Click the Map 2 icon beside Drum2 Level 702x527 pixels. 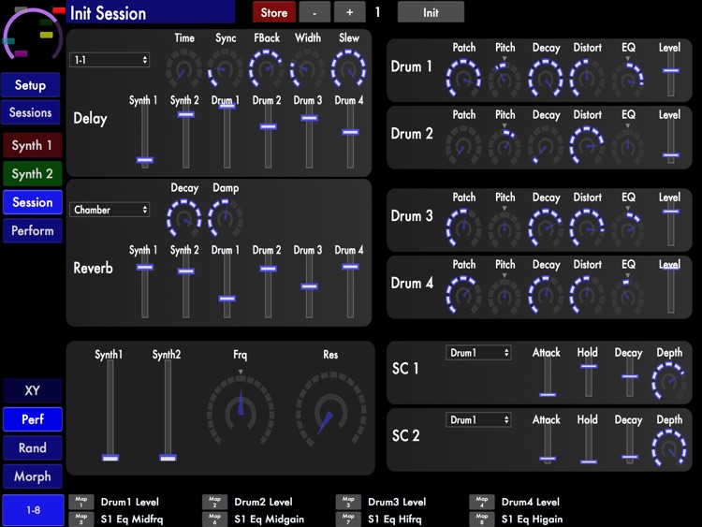pyautogui.click(x=214, y=502)
